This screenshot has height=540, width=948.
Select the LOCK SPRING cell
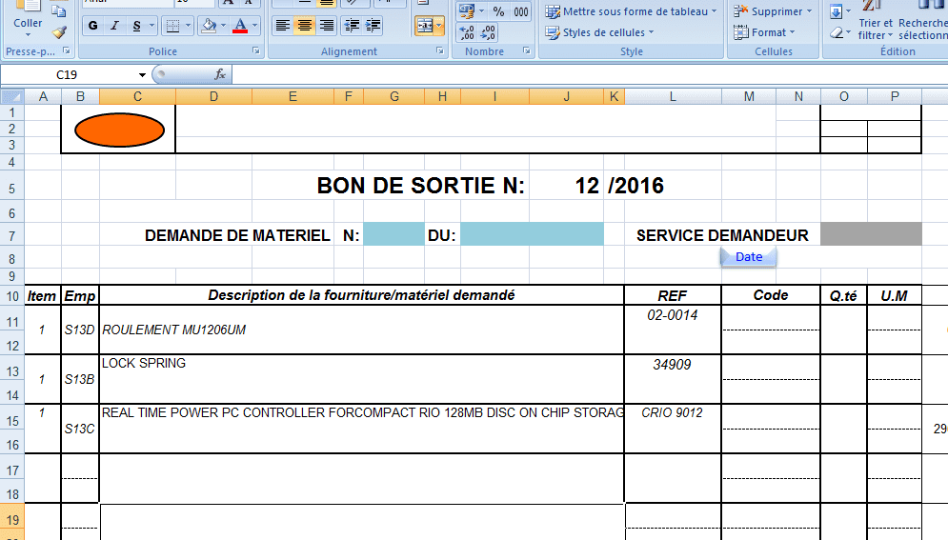[361, 379]
